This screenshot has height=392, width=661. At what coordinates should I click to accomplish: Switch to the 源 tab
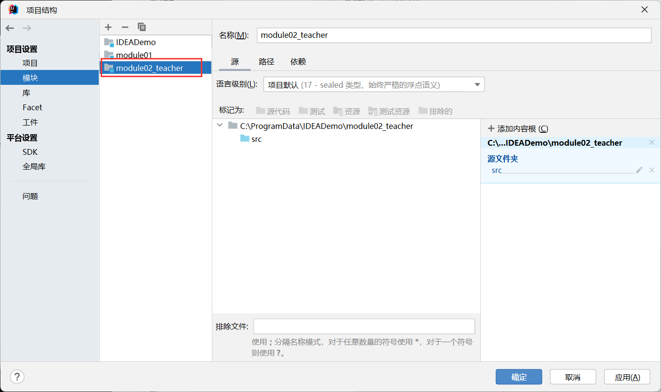(235, 61)
